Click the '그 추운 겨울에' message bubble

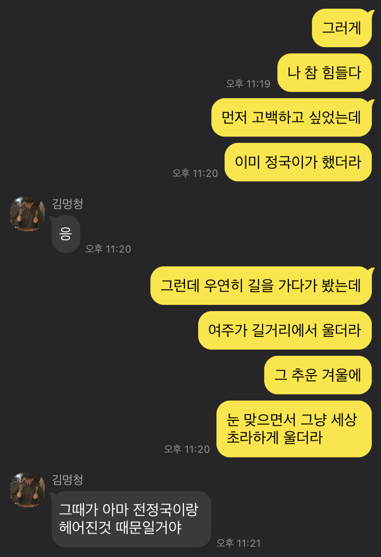click(318, 375)
